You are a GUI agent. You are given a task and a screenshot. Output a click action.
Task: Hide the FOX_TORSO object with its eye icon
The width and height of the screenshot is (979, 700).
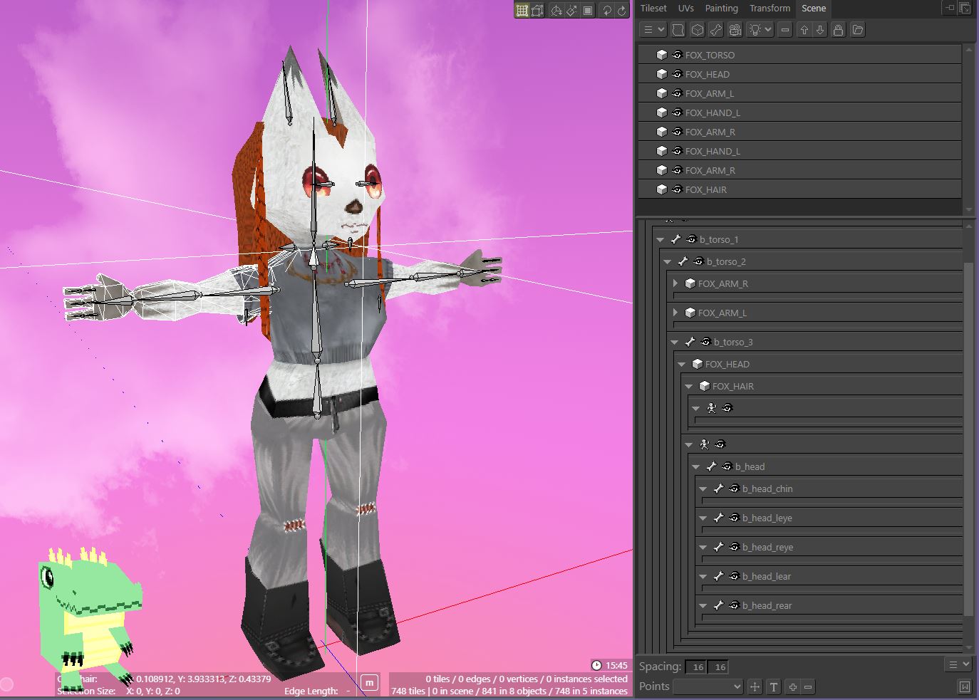676,54
